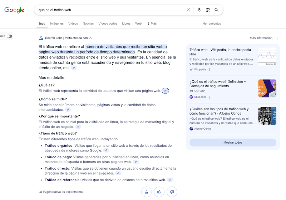This screenshot has height=200, width=286.
Task: Click the 'Tráfico de referencia:' bold label
Action: (x=63, y=180)
